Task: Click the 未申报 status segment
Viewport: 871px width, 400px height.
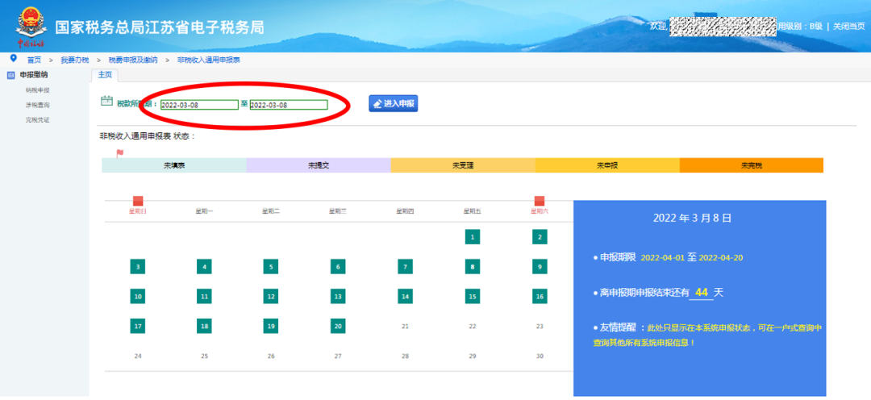Action: (x=608, y=165)
